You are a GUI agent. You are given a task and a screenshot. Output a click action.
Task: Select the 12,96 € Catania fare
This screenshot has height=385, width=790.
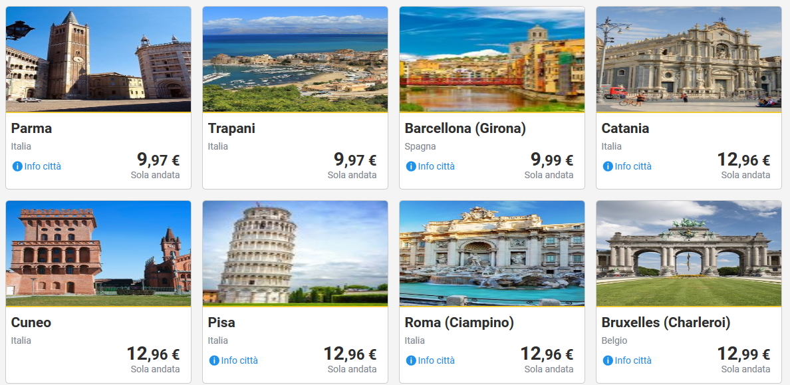tap(743, 160)
